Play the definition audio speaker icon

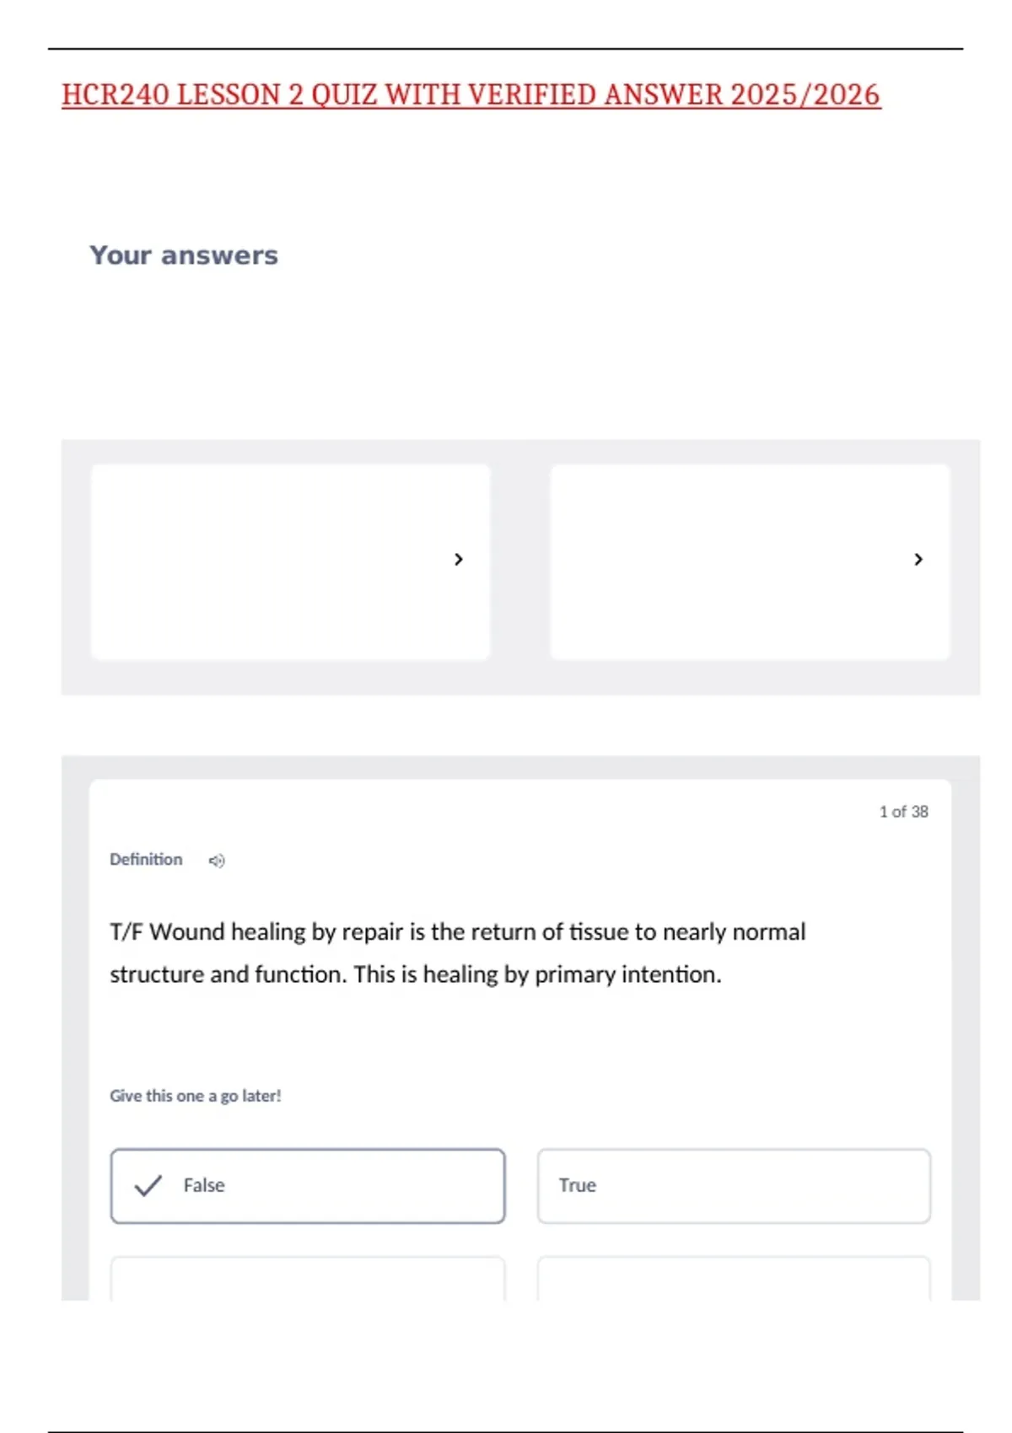pyautogui.click(x=217, y=861)
